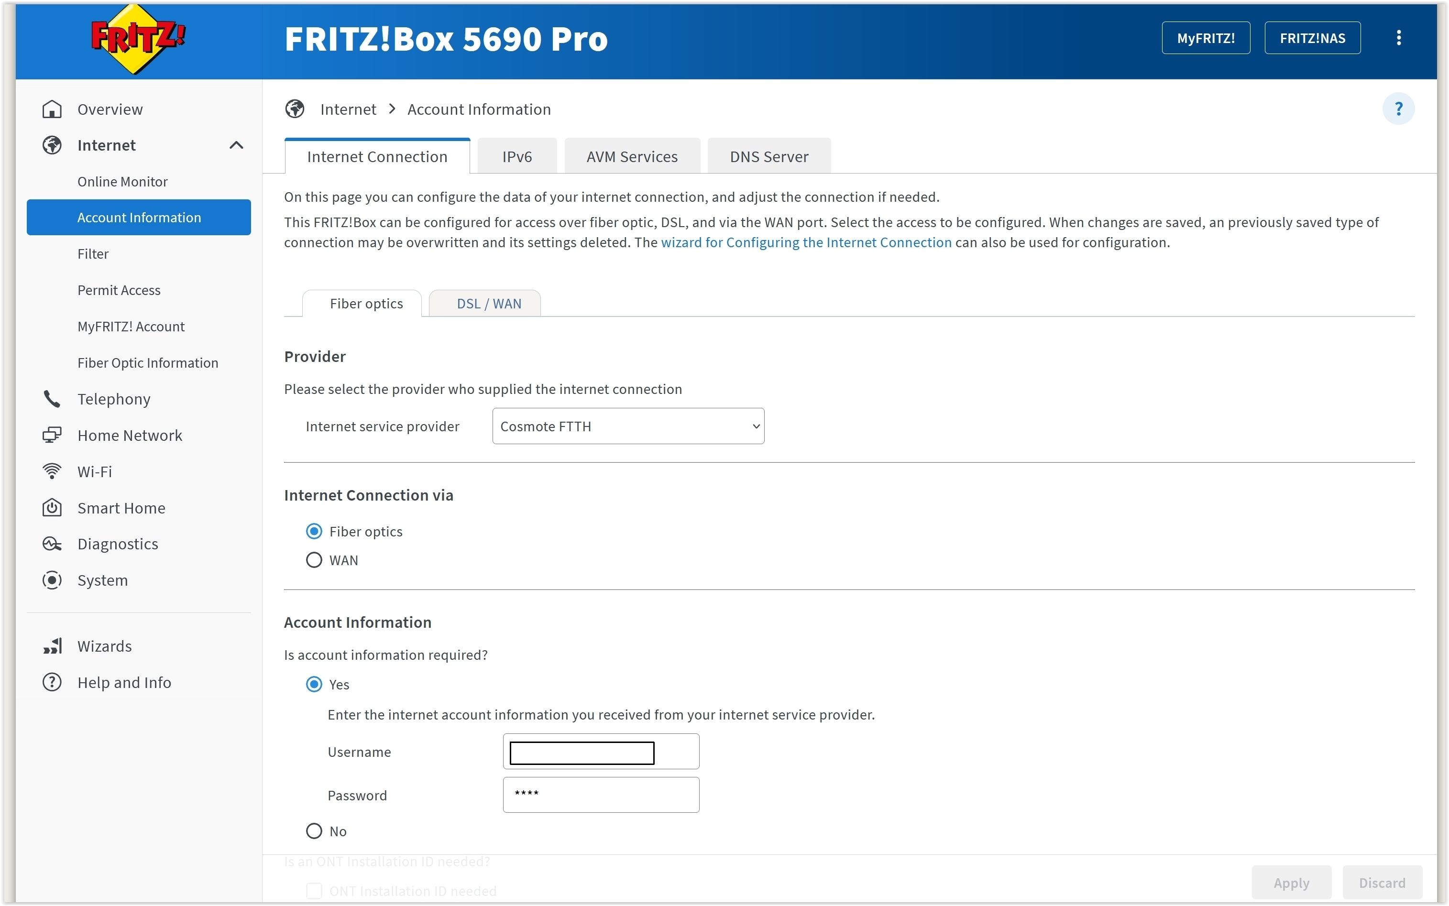Open Home Network section label
This screenshot has width=1449, height=906.
[x=130, y=435]
